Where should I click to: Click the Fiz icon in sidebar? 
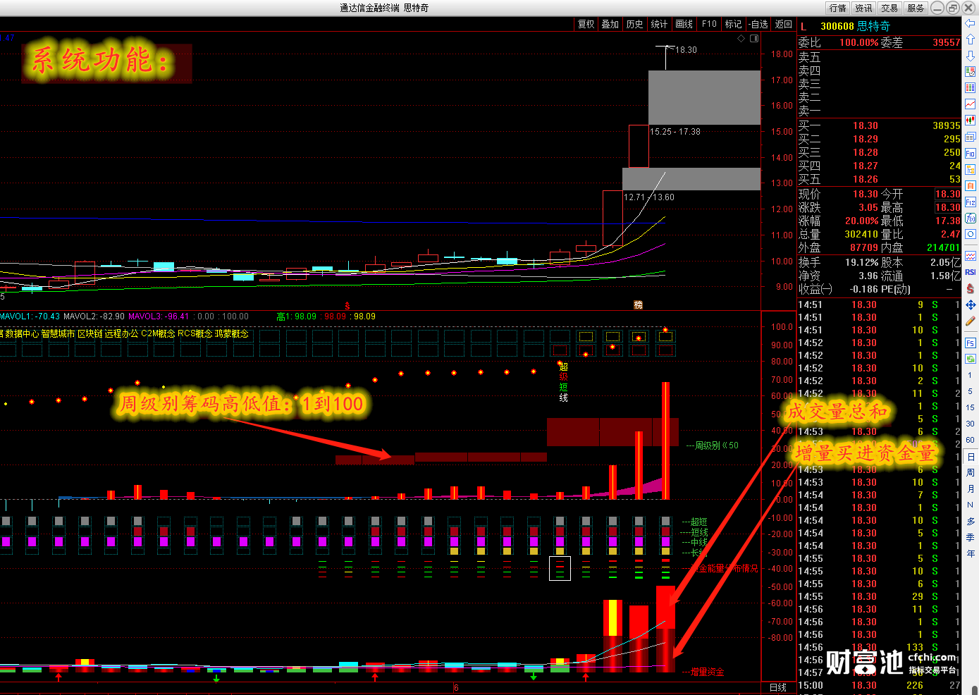971,202
